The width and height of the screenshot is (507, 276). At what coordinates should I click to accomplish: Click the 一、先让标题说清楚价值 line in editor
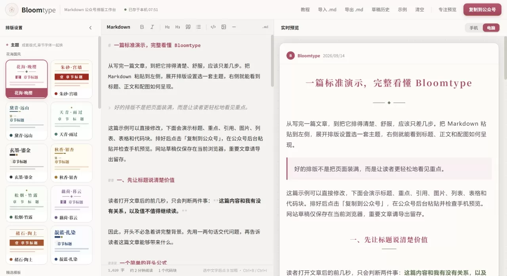141,180
